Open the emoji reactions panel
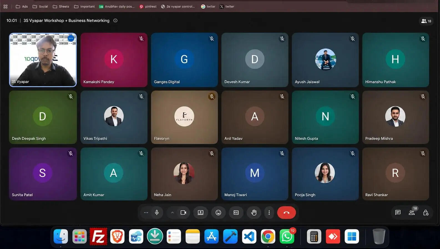The width and height of the screenshot is (440, 249). point(218,213)
